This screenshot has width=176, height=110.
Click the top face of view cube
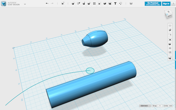tap(168, 11)
